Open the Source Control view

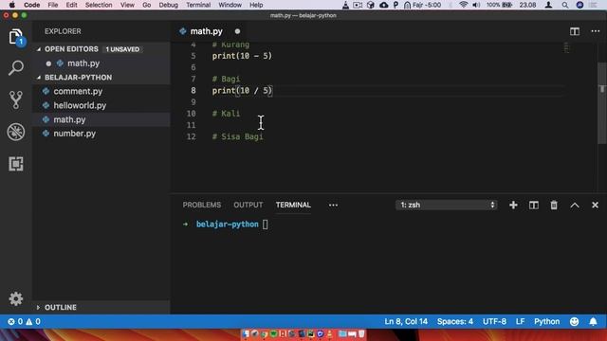coord(16,99)
